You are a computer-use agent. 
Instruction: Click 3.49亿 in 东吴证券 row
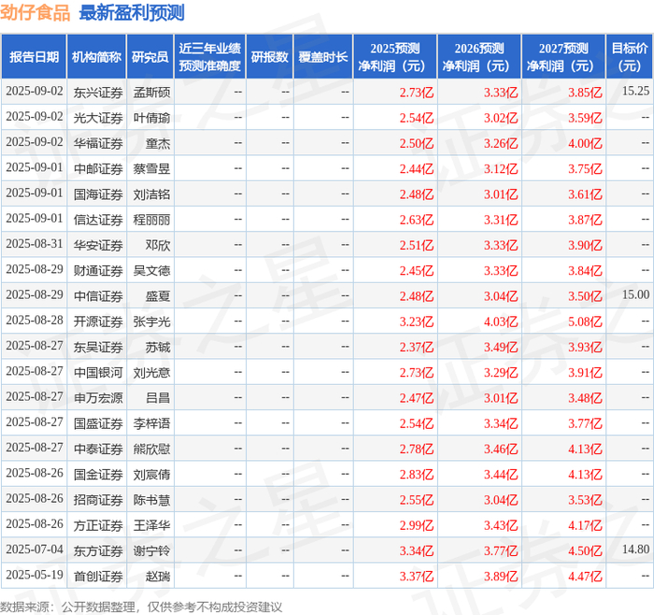[x=501, y=347]
